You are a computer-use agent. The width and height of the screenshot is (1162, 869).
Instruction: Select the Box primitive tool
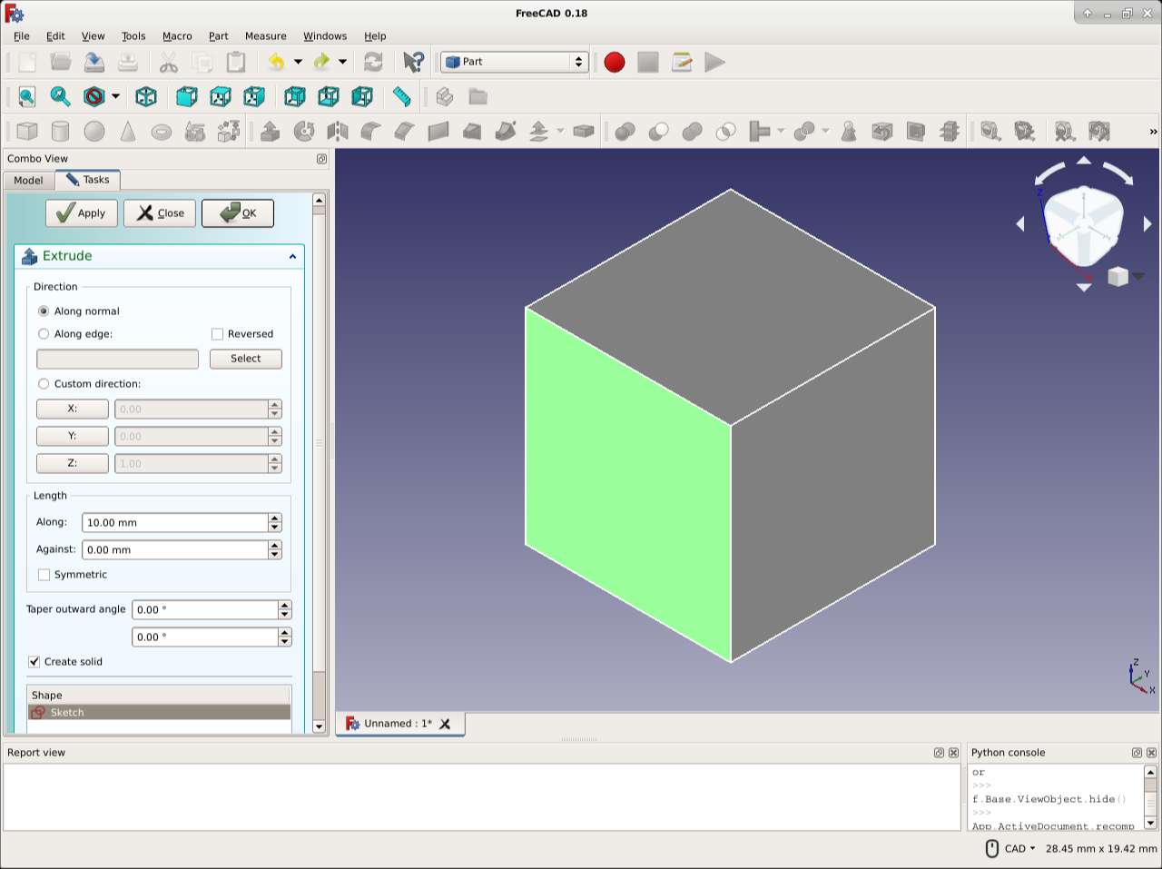25,131
